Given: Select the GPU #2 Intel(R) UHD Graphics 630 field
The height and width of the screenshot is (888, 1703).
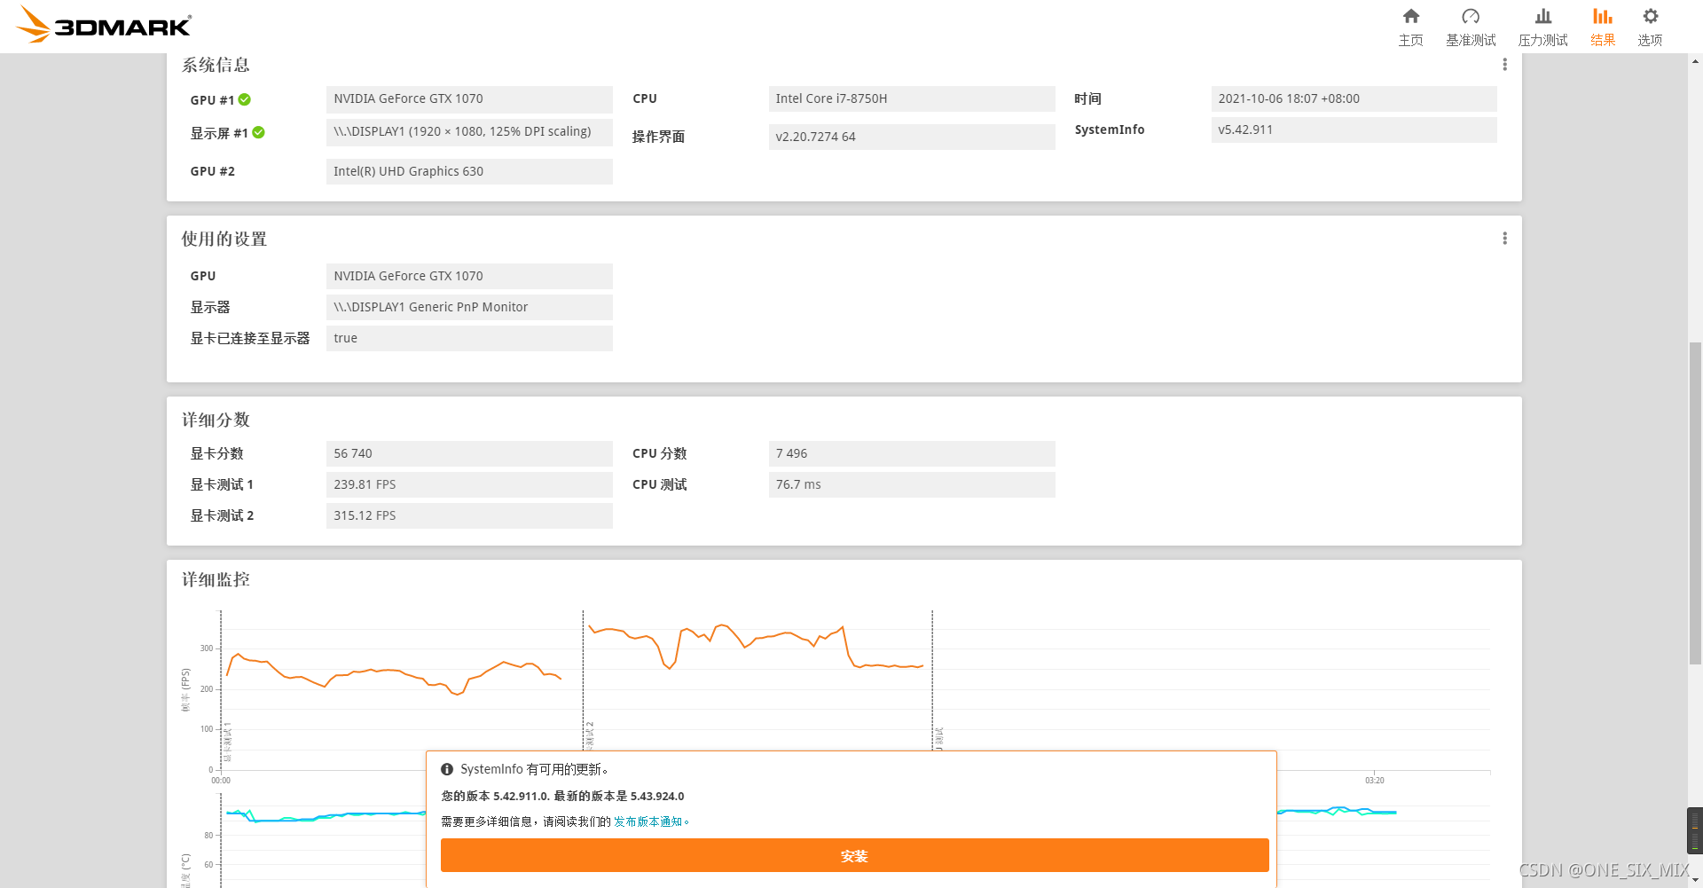Looking at the screenshot, I should [x=469, y=171].
